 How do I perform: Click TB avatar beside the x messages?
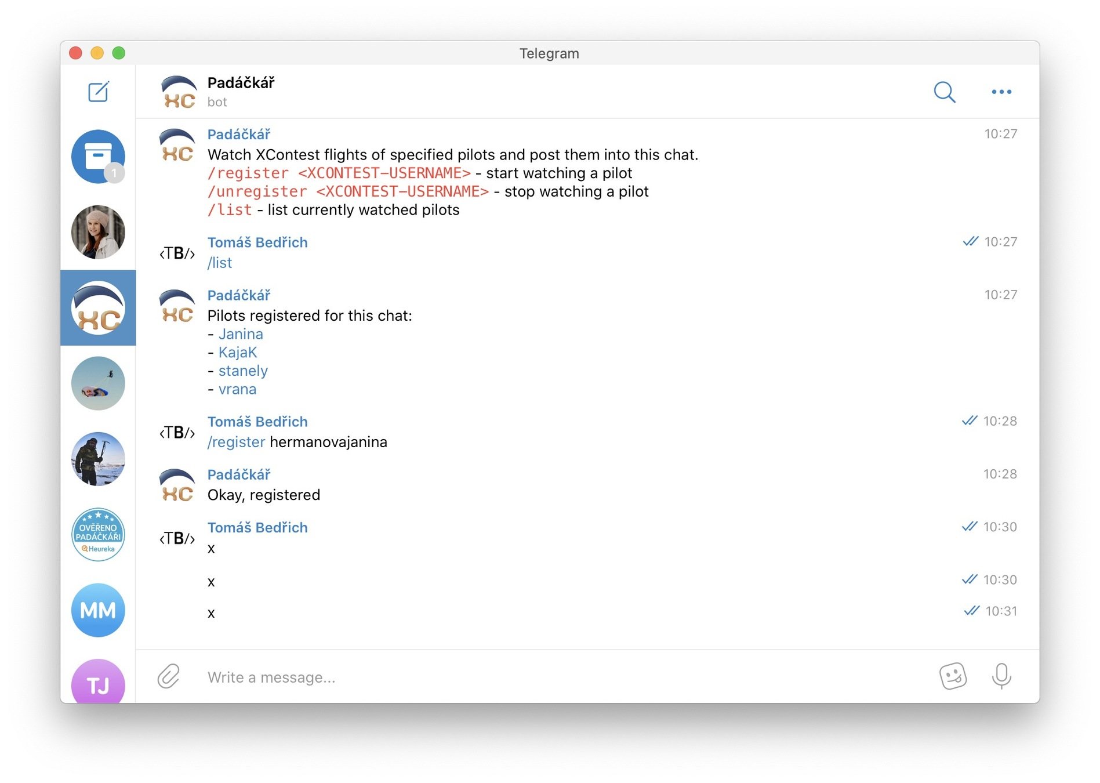pyautogui.click(x=177, y=538)
